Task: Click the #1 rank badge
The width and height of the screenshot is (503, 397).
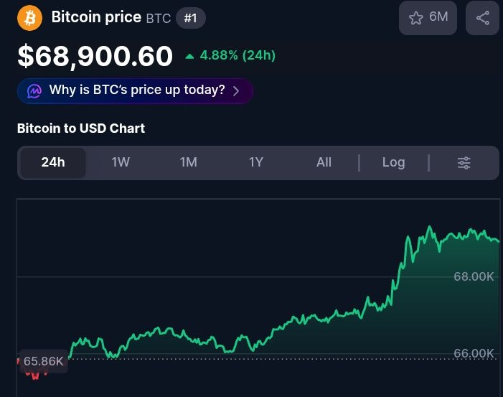Action: coord(191,18)
